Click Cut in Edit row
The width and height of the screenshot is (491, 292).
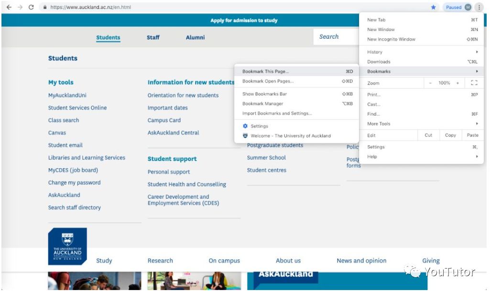click(428, 135)
